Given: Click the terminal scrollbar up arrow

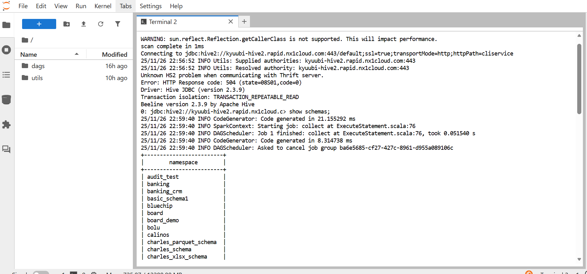Looking at the screenshot, I should (579, 36).
